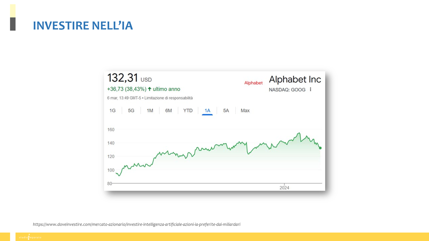Click the red Alphabet logo
This screenshot has height=241, width=429.
(253, 83)
